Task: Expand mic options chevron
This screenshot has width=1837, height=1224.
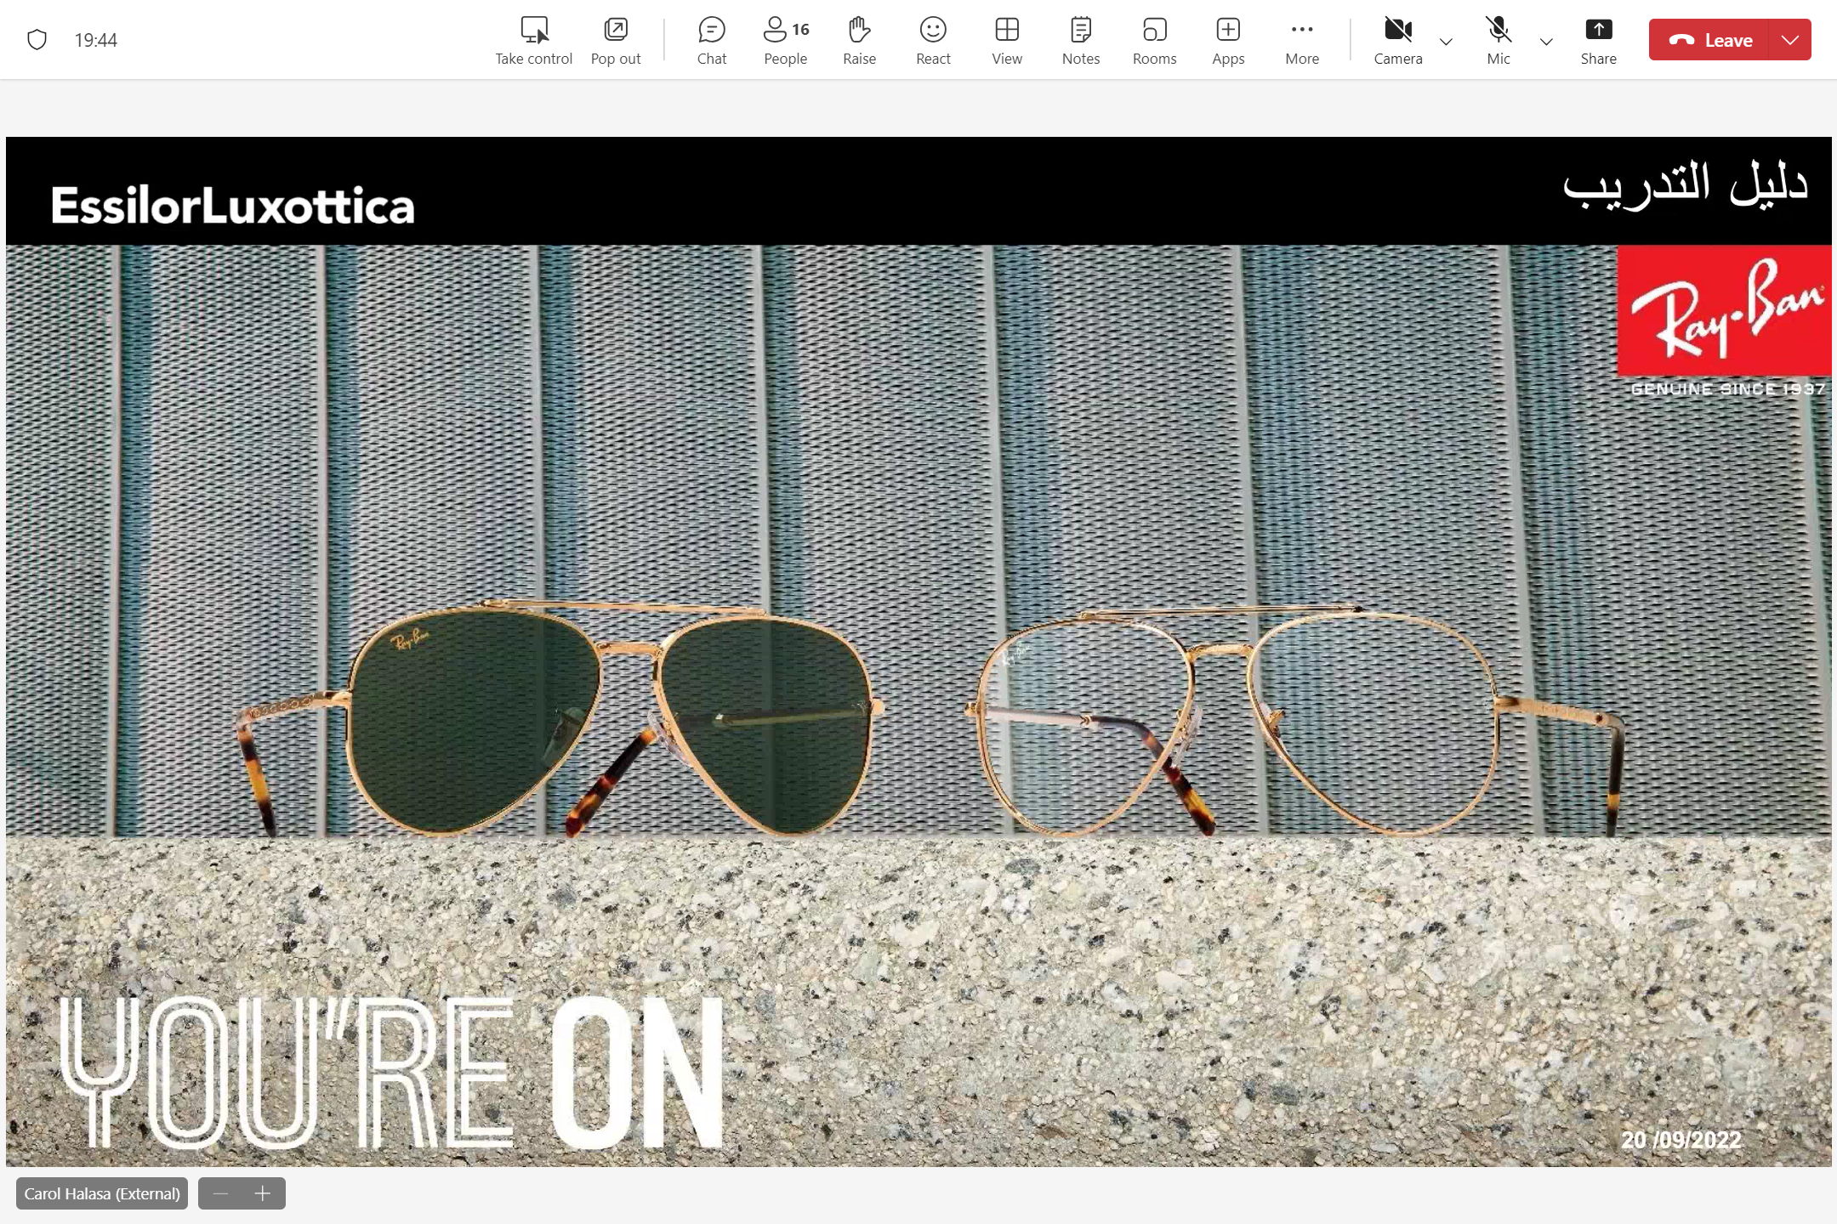Action: point(1546,42)
